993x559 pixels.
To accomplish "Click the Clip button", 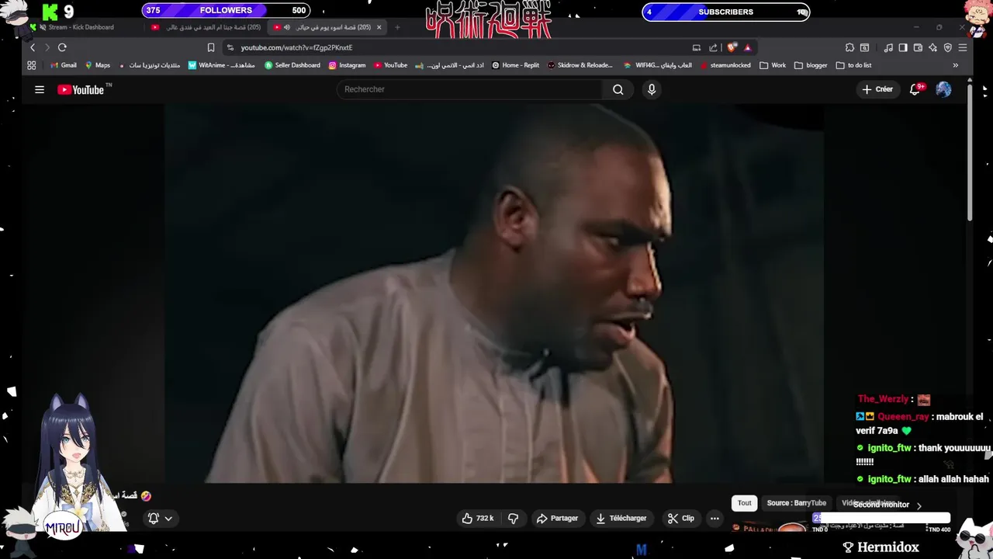I will tap(681, 518).
